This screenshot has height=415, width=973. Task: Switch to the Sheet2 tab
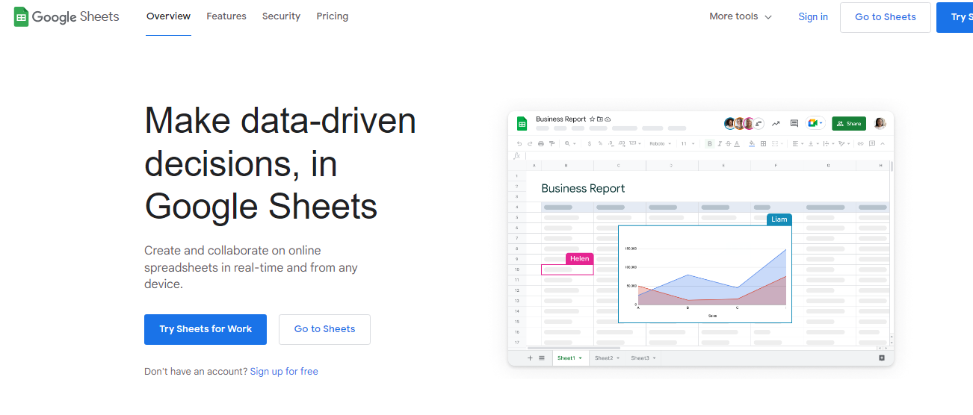(x=607, y=358)
